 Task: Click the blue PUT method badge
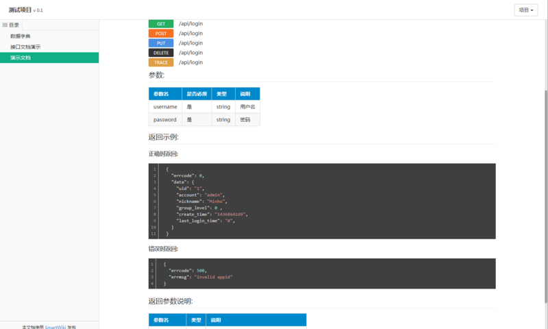click(160, 43)
